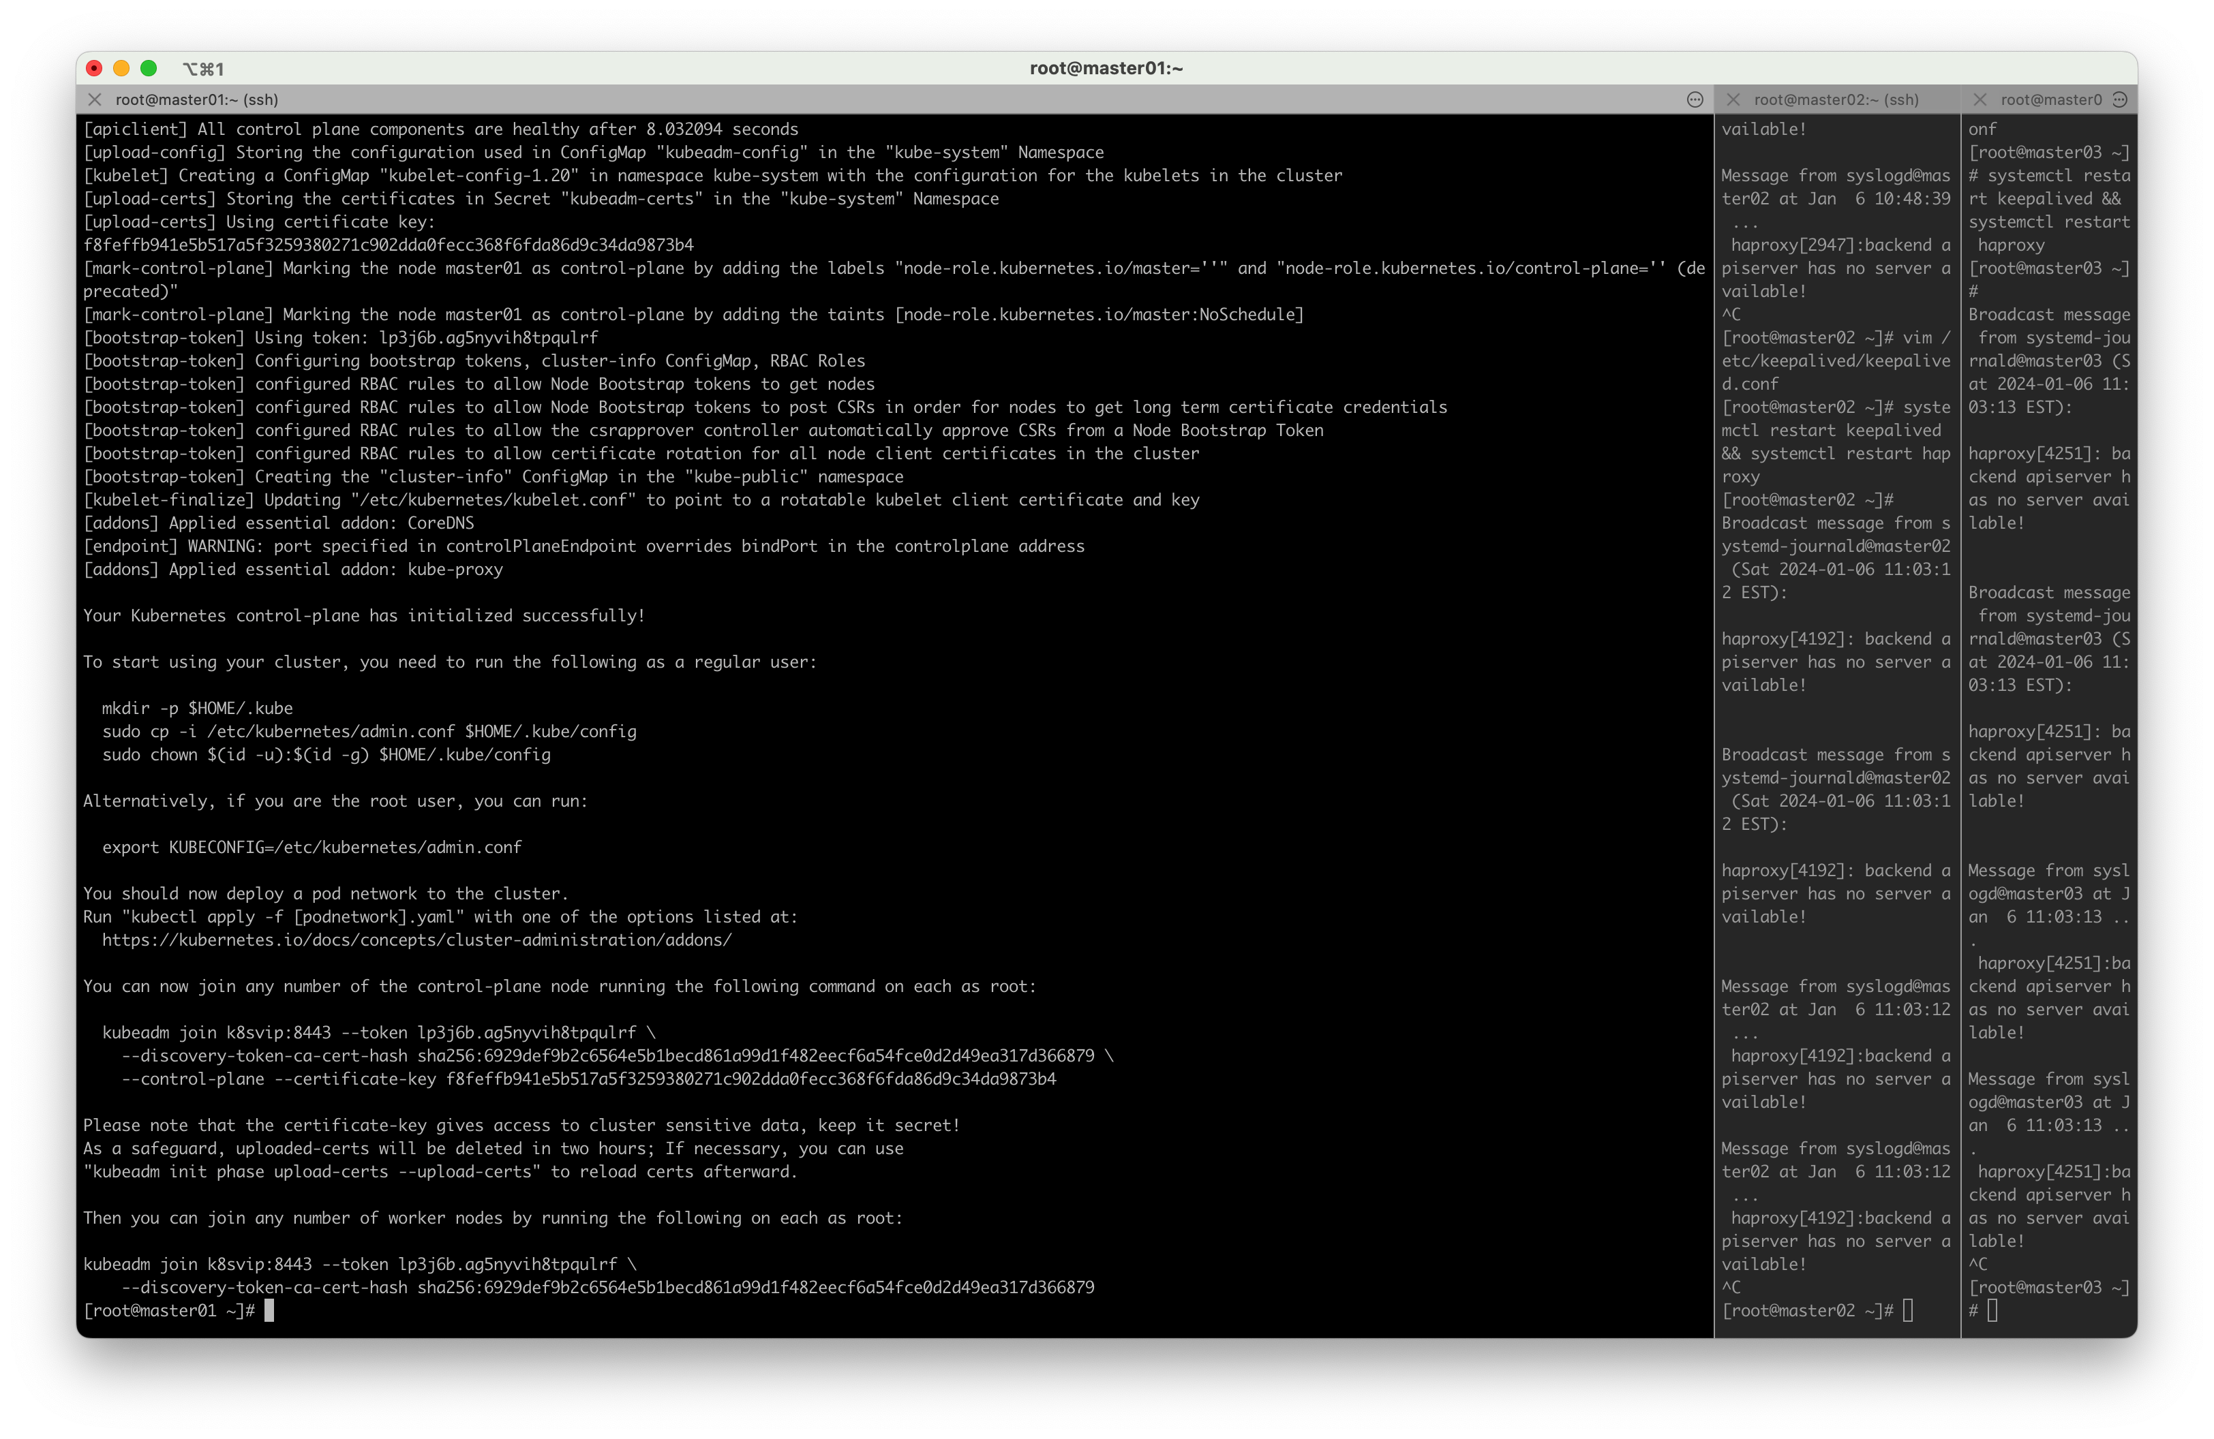Click 'Applied essential addon: kube-proxy' line
The width and height of the screenshot is (2214, 1439).
(x=293, y=569)
